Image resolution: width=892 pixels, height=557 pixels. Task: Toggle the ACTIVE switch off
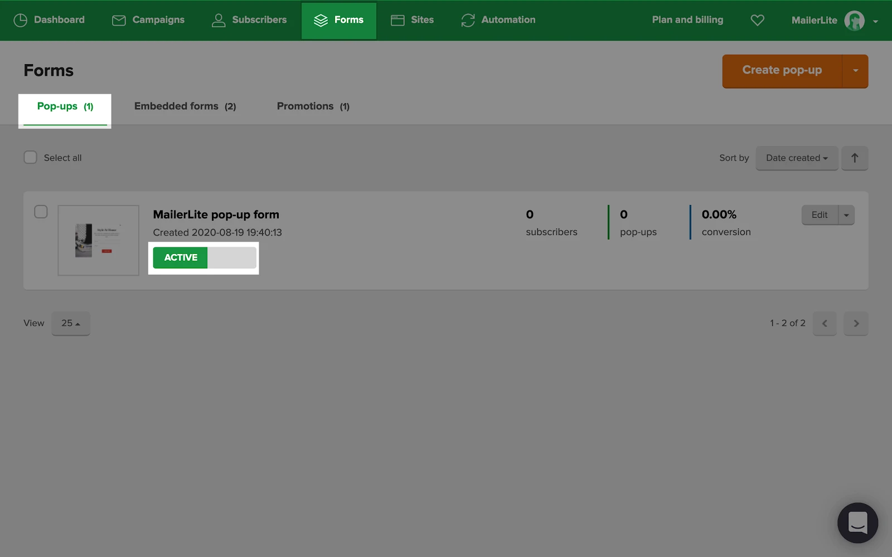coord(204,257)
